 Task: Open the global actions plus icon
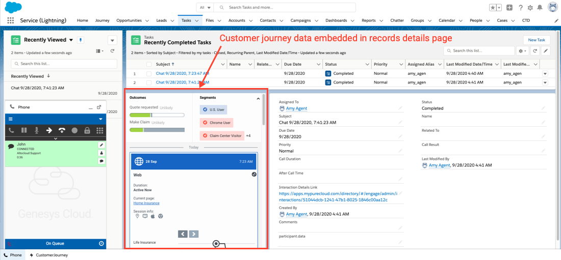509,8
